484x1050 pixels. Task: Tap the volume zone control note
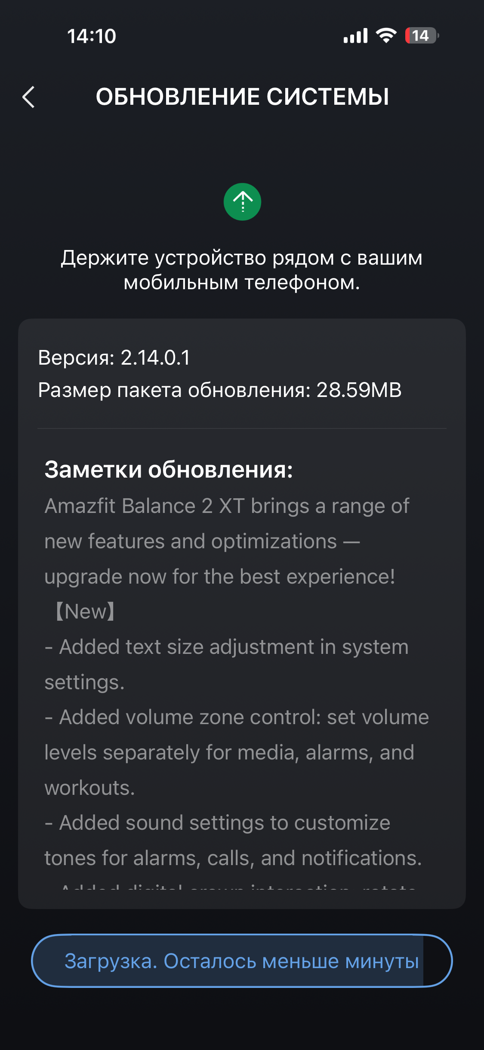pyautogui.click(x=237, y=752)
